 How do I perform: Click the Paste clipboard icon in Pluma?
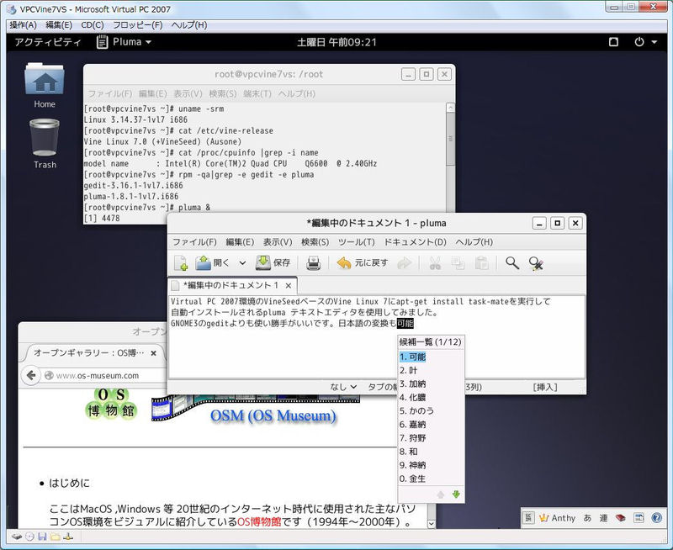point(481,263)
